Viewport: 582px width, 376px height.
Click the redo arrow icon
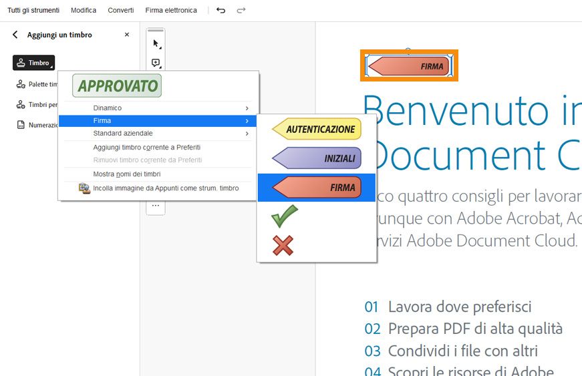pyautogui.click(x=241, y=11)
